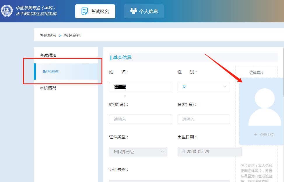Click the 基本信息 section header
This screenshot has height=182, width=284.
122,57
